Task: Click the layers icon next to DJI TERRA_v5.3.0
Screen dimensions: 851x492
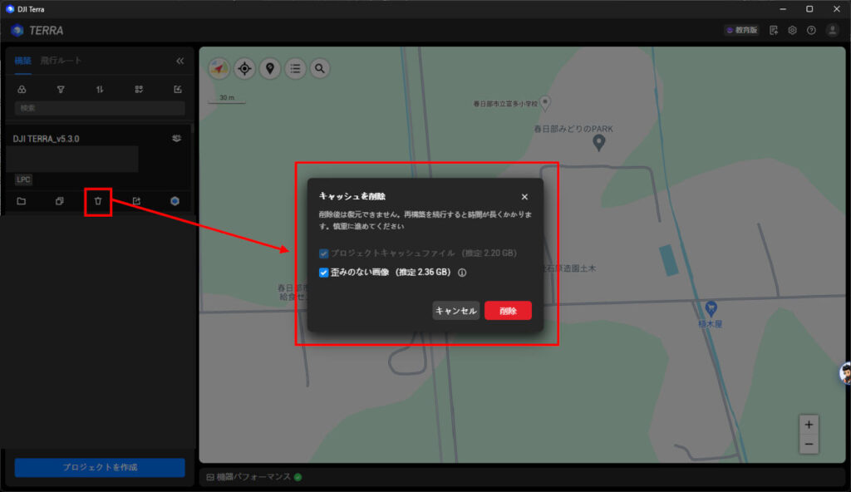Action: click(x=176, y=139)
